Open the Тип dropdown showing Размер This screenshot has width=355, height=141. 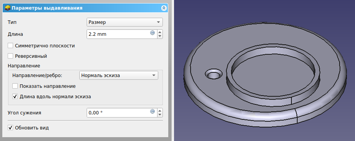[x=124, y=22]
